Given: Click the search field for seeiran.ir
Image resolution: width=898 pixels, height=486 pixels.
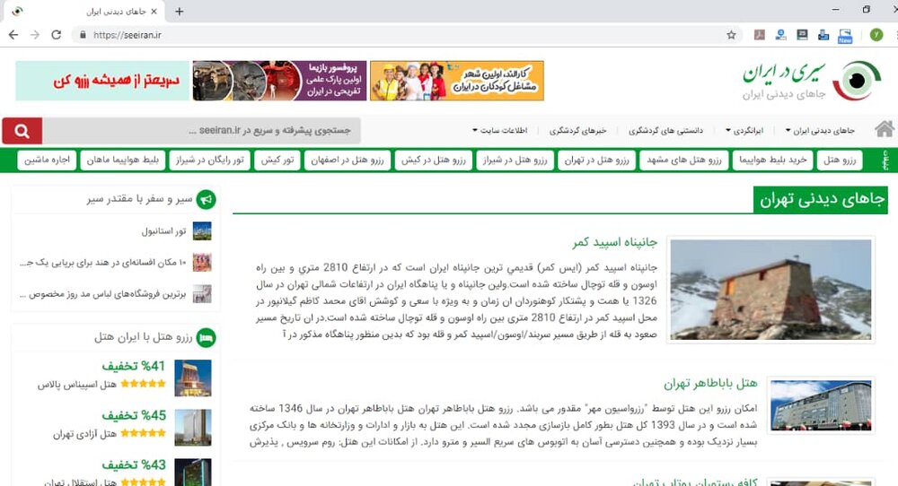Looking at the screenshot, I should (201, 131).
